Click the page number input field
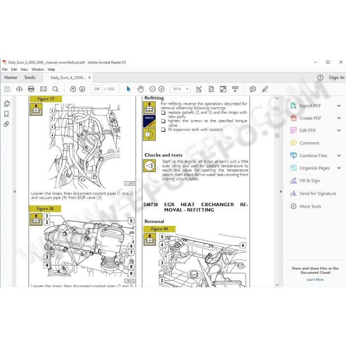Screen dimensions: 346x346 [x=97, y=89]
